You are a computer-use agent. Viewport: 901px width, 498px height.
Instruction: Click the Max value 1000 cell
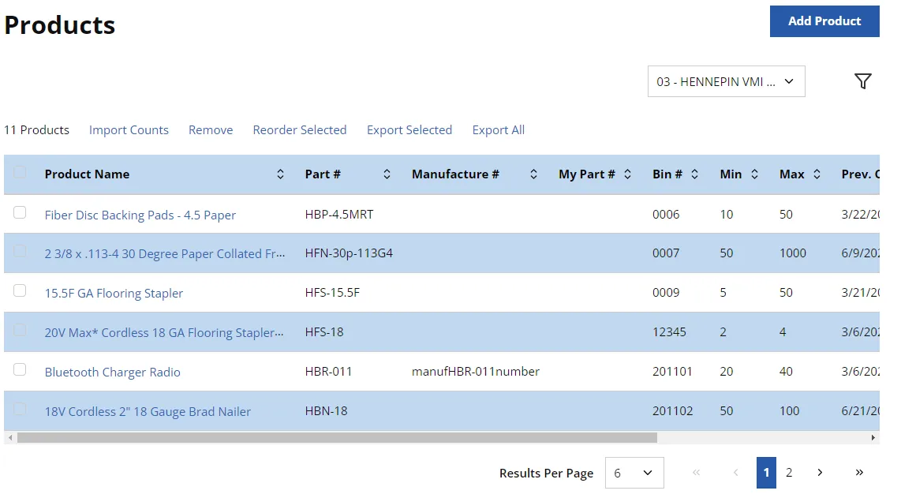tap(793, 253)
